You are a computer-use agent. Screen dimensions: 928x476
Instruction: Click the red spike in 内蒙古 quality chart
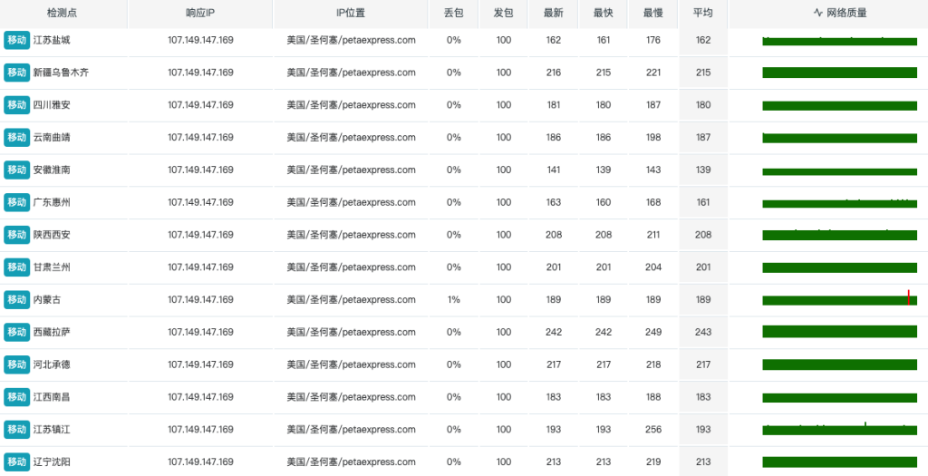(908, 297)
